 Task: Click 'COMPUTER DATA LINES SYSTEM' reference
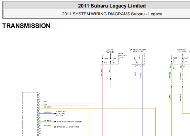(x=61, y=114)
